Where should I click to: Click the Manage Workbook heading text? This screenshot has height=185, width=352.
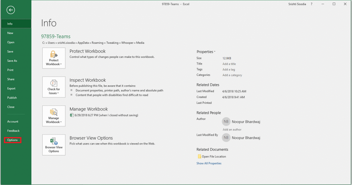coord(89,109)
